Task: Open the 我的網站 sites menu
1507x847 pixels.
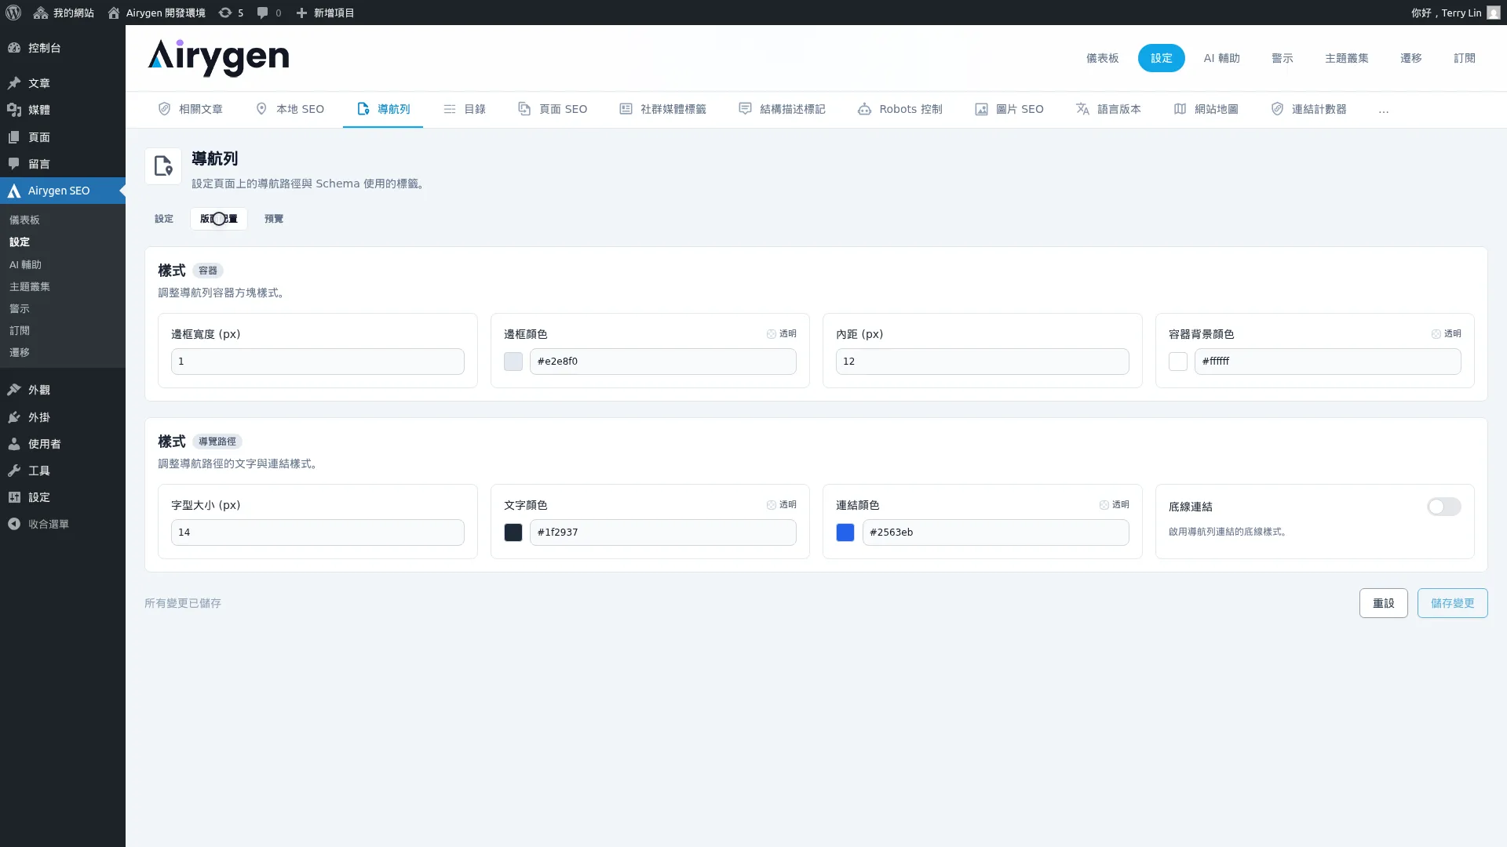Action: click(x=64, y=13)
